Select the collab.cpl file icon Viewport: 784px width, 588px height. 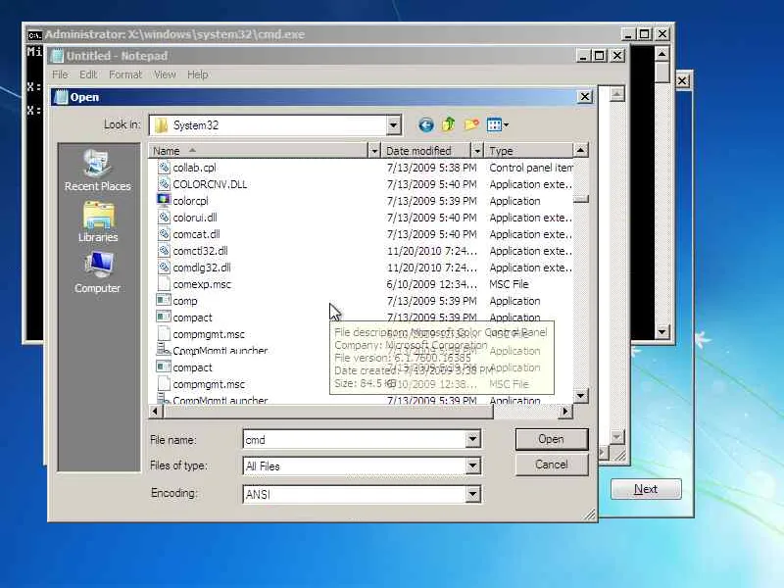pos(164,168)
